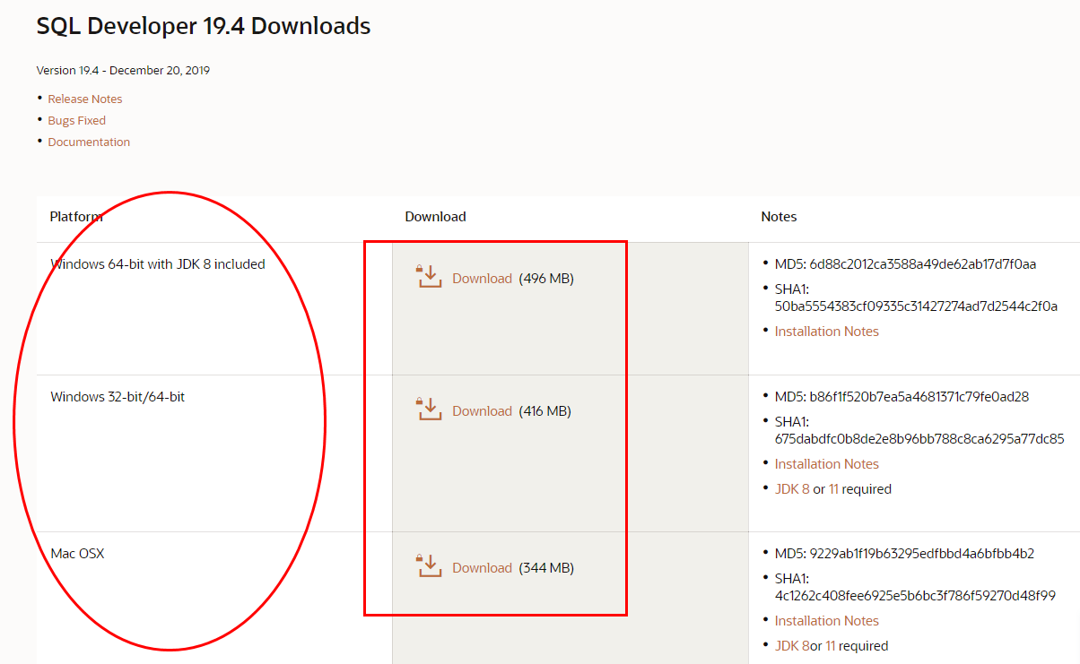Click 'Mac OSX' platform text
Image resolution: width=1080 pixels, height=664 pixels.
[77, 554]
